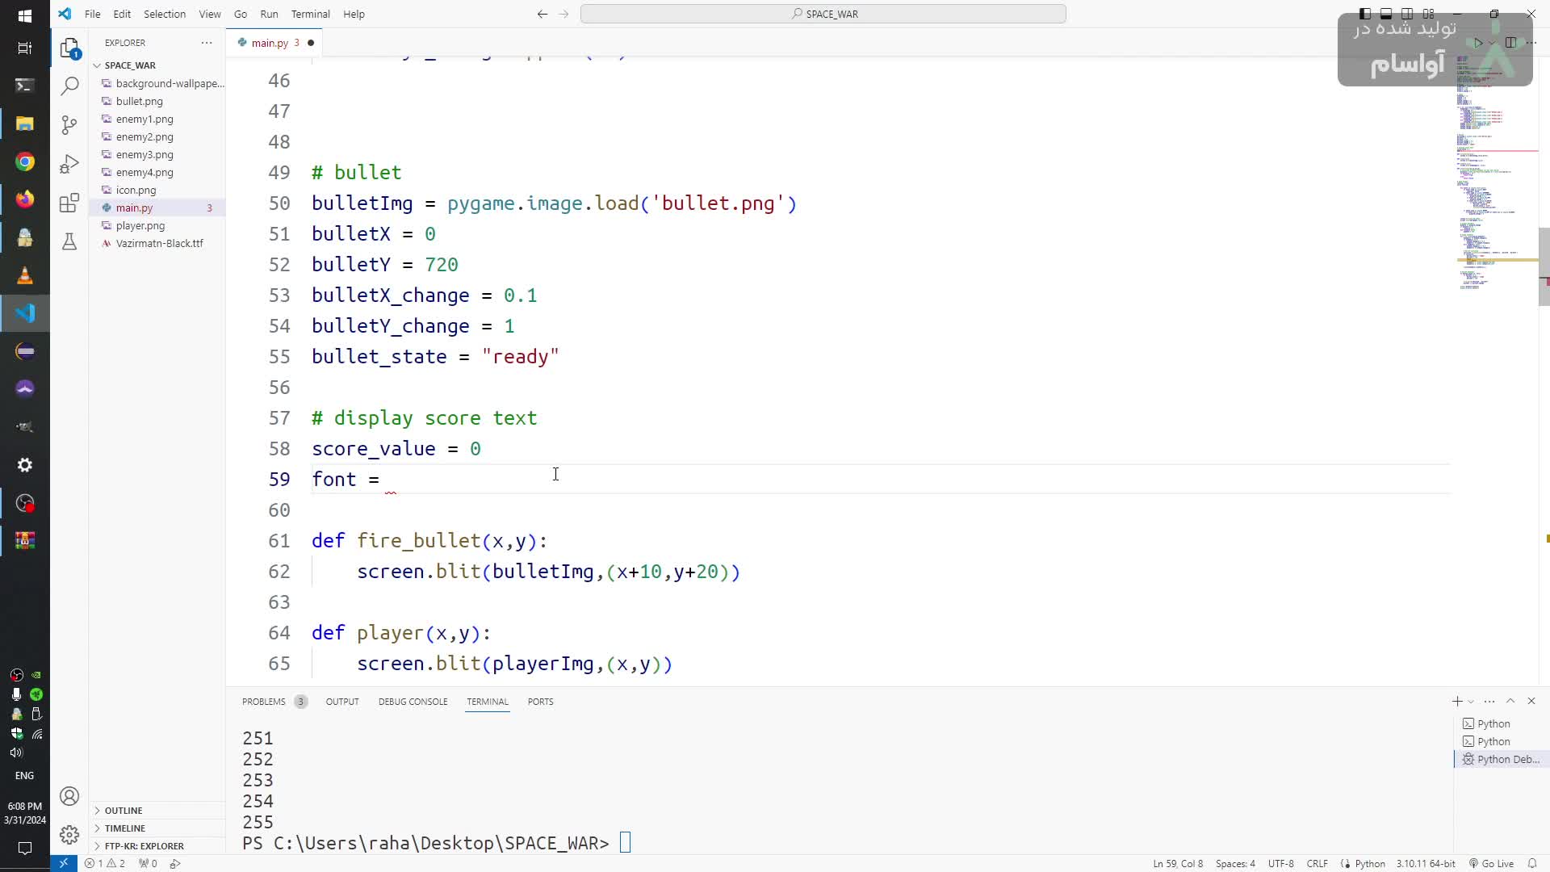The image size is (1550, 872).
Task: Toggle the primary side bar layout button
Action: 1365,14
